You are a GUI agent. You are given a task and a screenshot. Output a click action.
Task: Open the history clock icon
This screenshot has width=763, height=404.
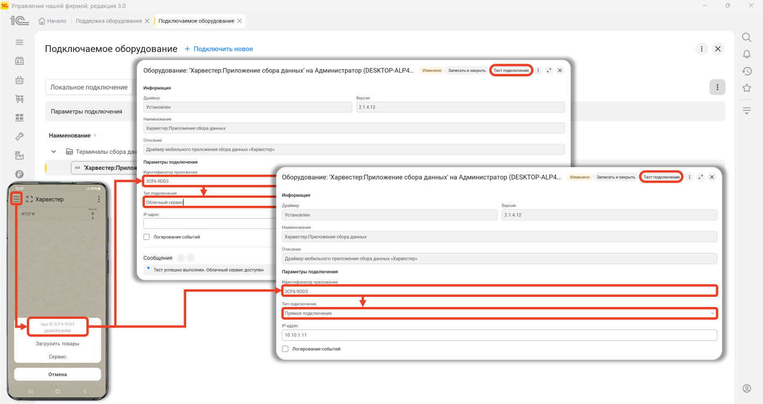(x=746, y=71)
